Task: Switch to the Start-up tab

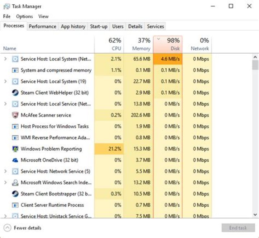Action: (99, 26)
